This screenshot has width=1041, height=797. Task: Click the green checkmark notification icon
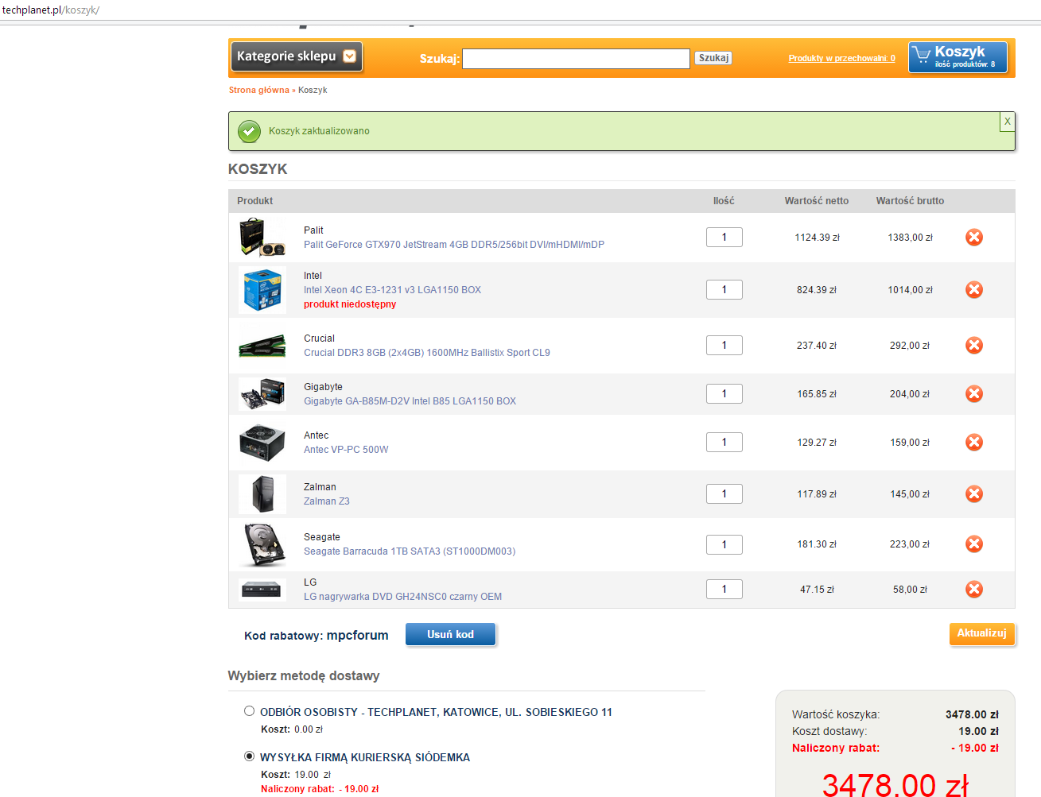[249, 131]
